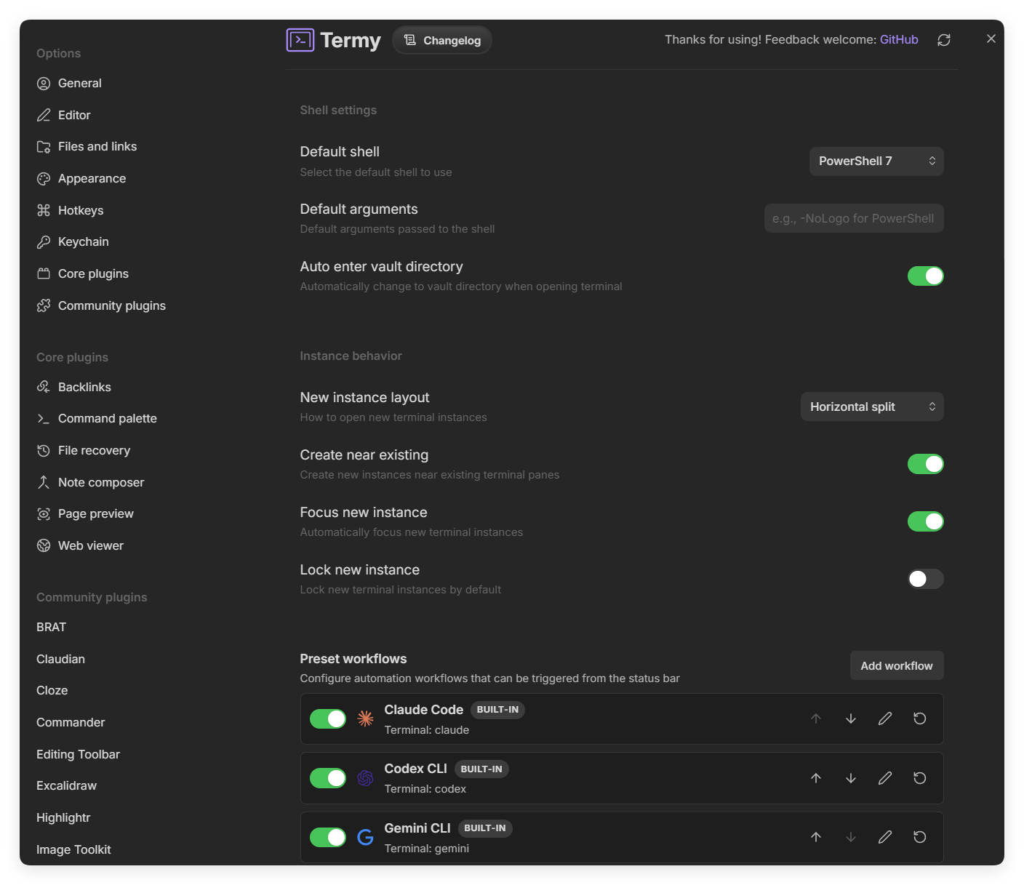Move Claude Code workflow down

[851, 718]
